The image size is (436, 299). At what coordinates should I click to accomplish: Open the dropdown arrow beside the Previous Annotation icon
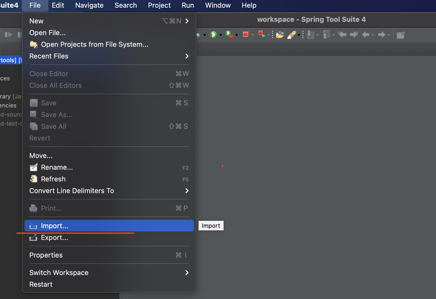[334, 35]
